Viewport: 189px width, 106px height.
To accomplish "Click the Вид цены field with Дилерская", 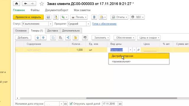I will coord(118,50).
